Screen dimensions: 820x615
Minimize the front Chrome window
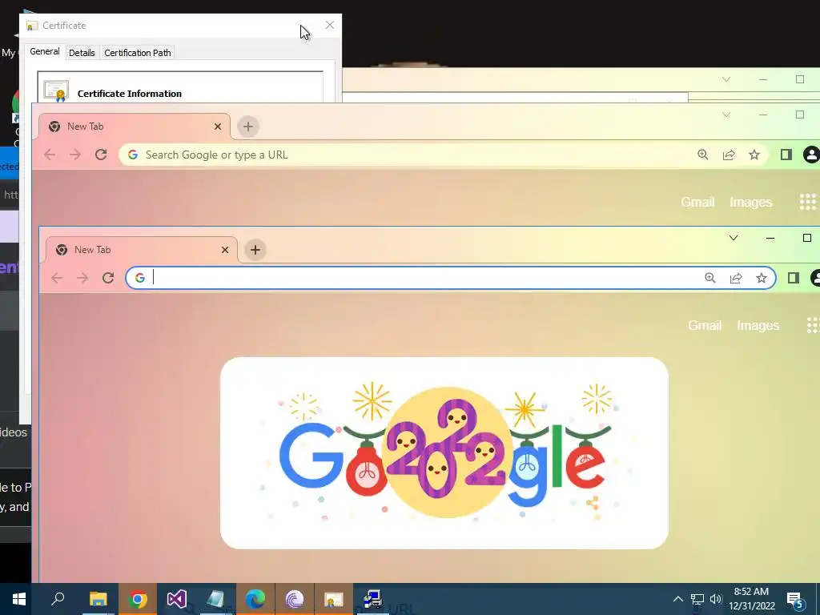(x=770, y=238)
